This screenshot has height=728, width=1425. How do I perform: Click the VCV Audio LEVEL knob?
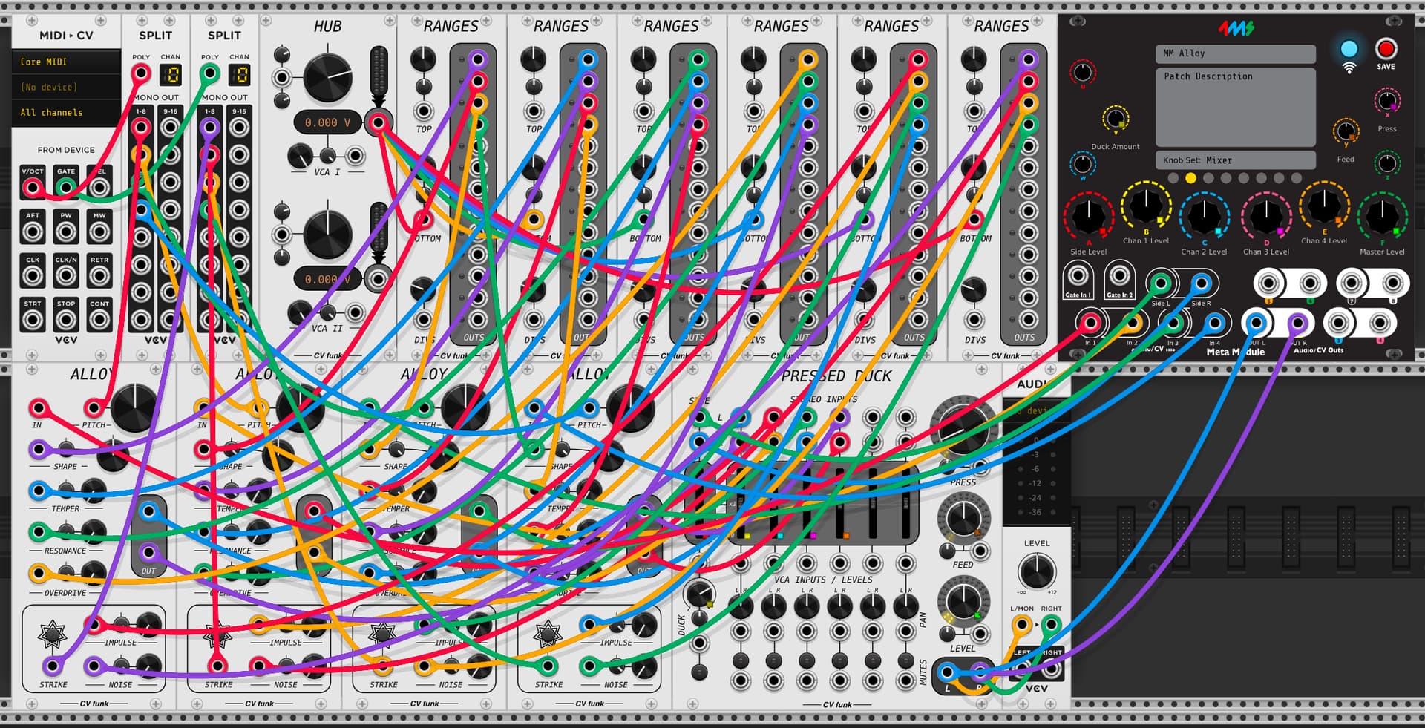(1036, 572)
